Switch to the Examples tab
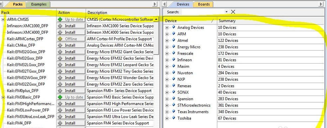The height and width of the screenshot is (128, 327). point(39,4)
